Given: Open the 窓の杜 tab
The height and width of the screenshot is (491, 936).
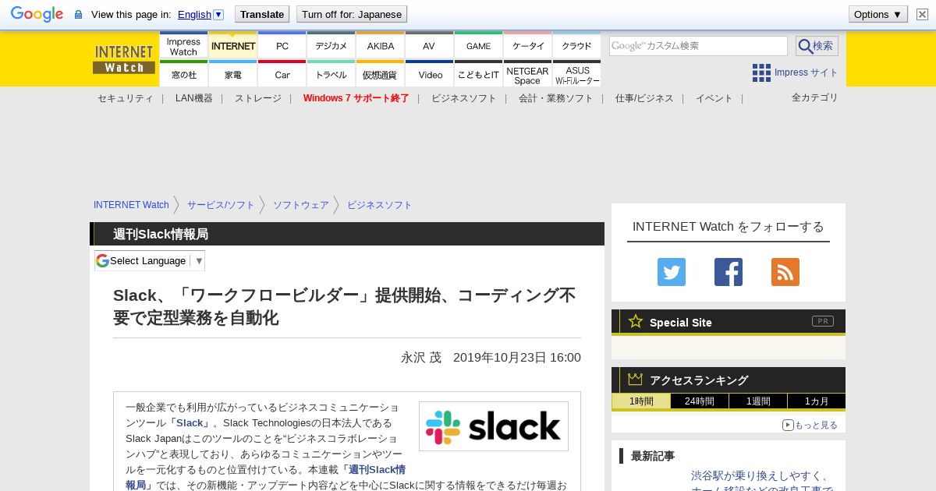Looking at the screenshot, I should pos(183,74).
